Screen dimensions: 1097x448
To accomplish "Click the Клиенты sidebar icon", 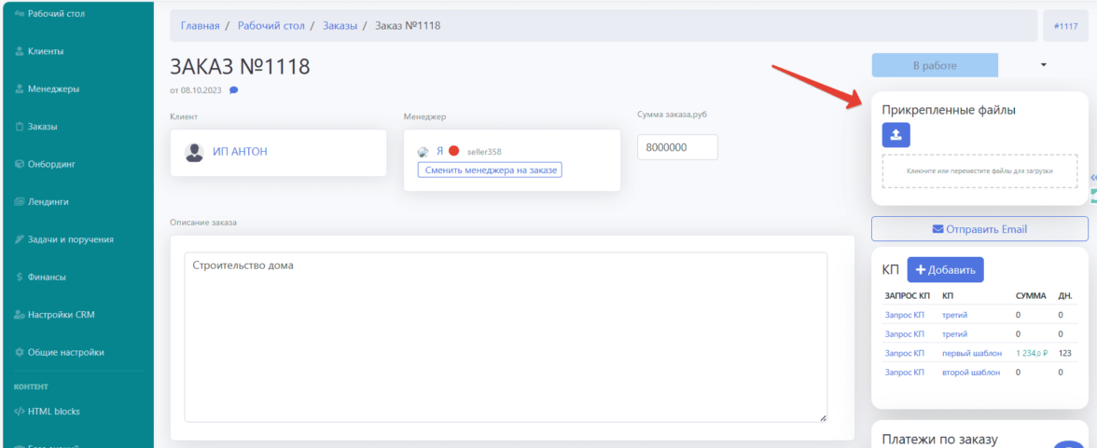I will pos(20,51).
